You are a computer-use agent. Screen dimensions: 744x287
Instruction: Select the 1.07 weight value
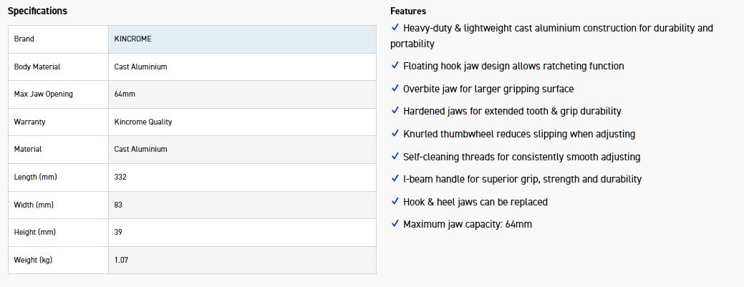[122, 260]
